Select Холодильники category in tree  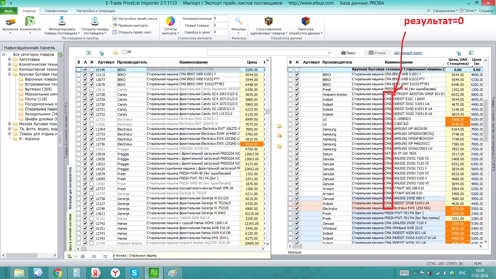pyautogui.click(x=41, y=114)
